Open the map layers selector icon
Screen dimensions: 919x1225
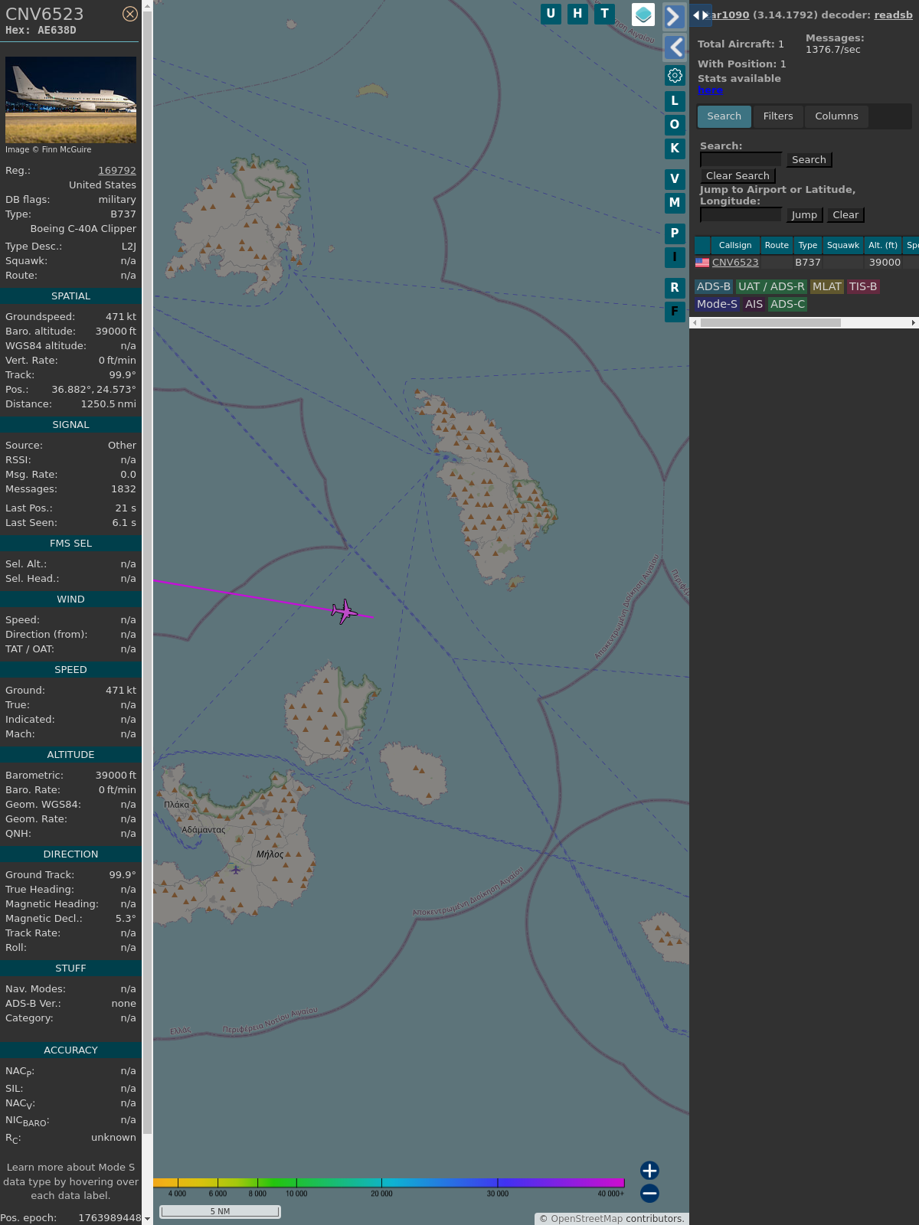coord(643,15)
